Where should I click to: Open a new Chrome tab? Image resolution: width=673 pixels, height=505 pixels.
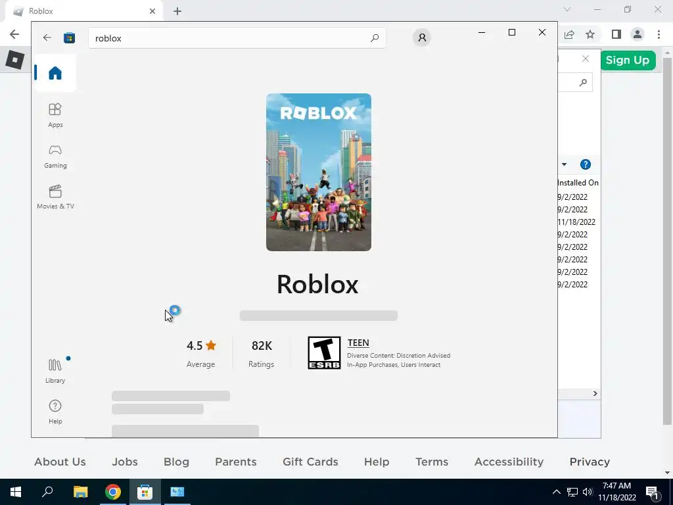click(x=177, y=11)
